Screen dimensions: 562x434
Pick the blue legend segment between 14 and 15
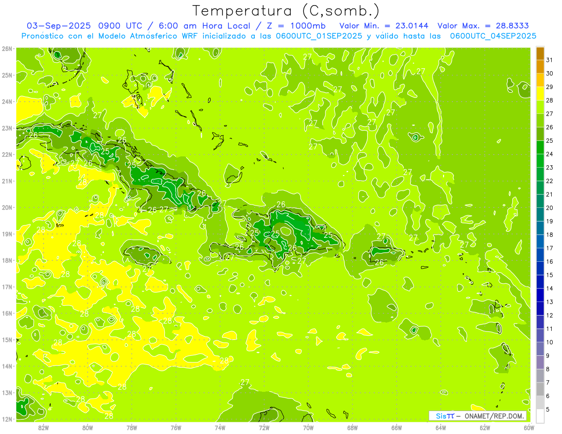[540, 282]
